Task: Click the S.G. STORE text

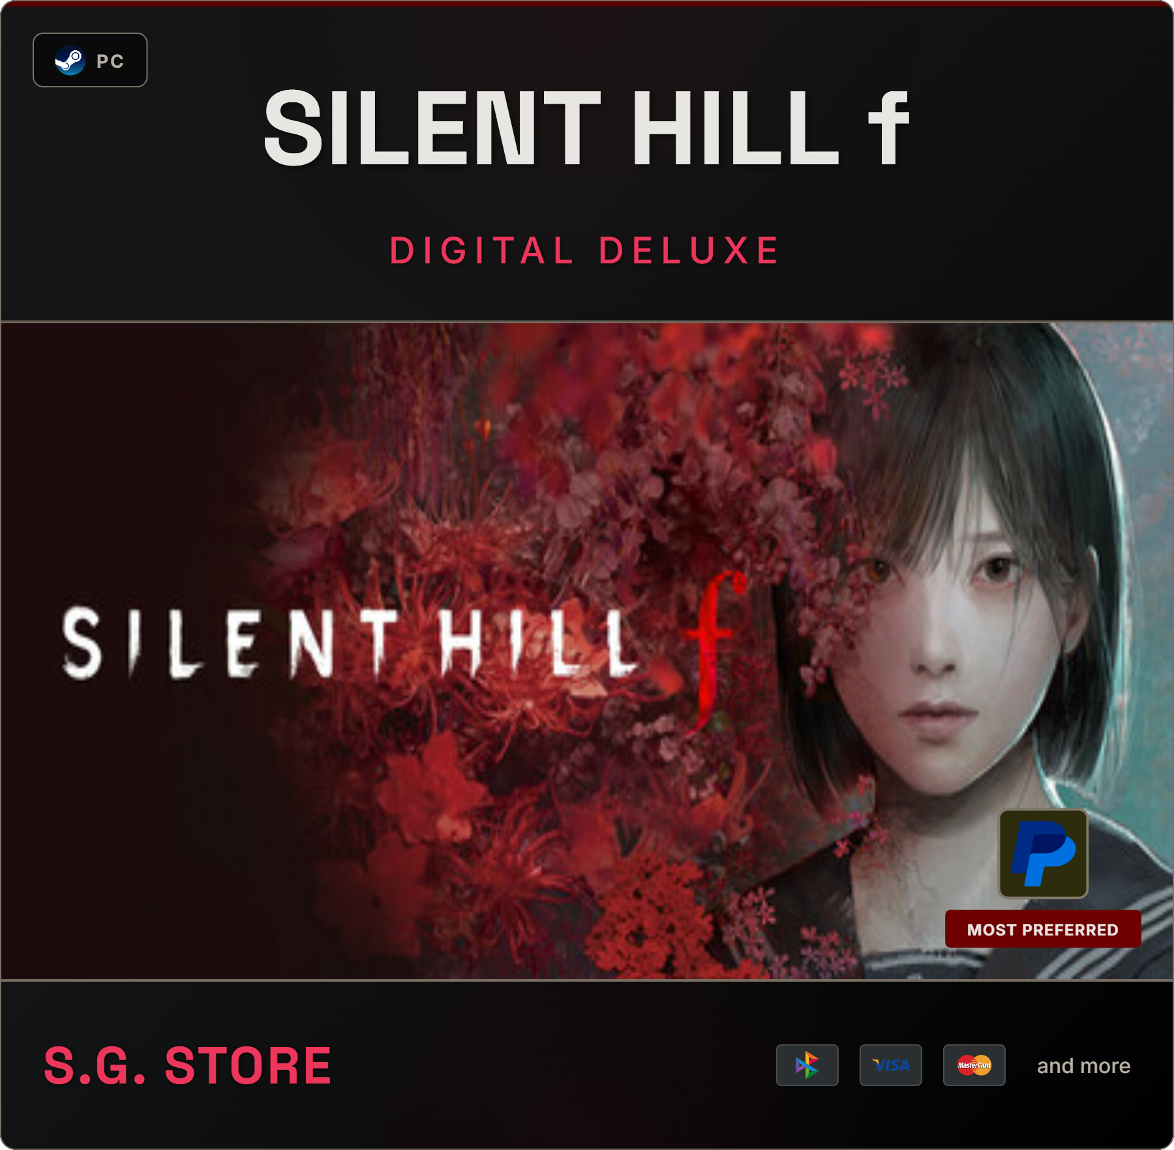Action: point(188,1067)
